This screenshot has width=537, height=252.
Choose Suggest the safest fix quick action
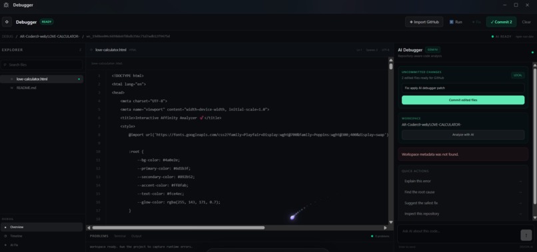pos(463,203)
